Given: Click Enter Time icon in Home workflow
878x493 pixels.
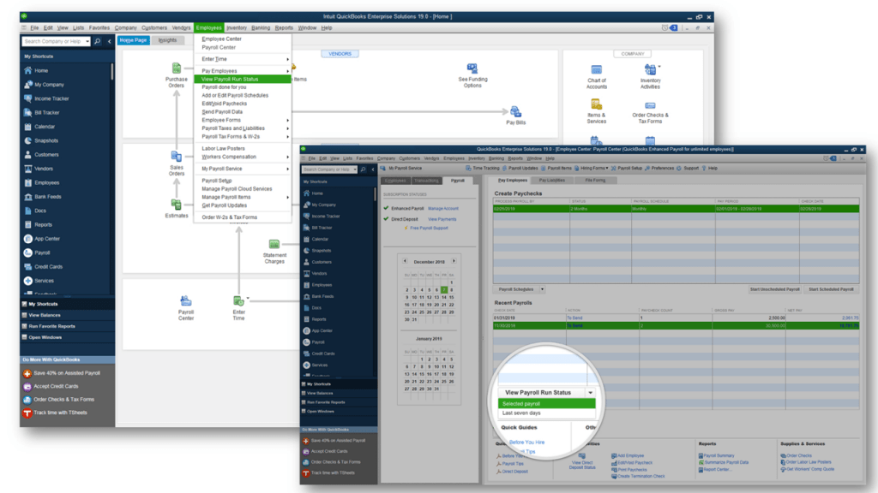Looking at the screenshot, I should 238,301.
